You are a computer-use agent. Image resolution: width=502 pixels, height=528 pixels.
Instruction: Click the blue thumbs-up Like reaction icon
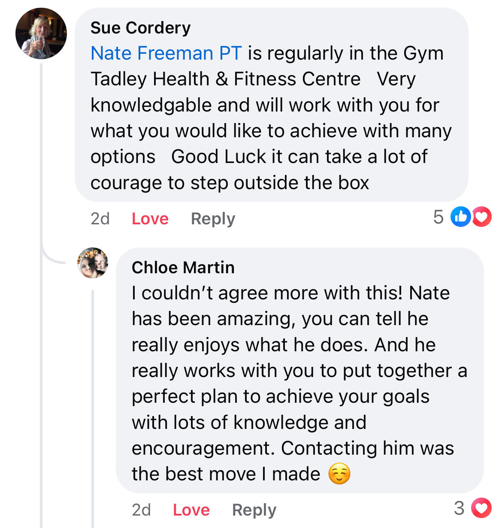460,217
